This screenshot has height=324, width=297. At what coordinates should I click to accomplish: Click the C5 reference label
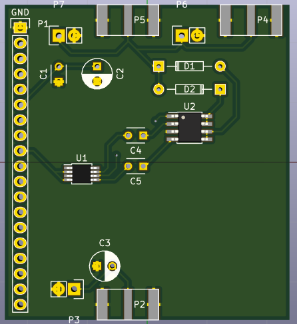(136, 181)
